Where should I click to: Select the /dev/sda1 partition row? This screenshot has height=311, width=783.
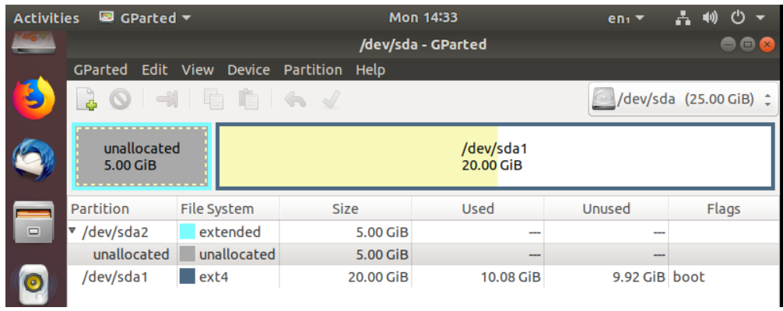(424, 277)
